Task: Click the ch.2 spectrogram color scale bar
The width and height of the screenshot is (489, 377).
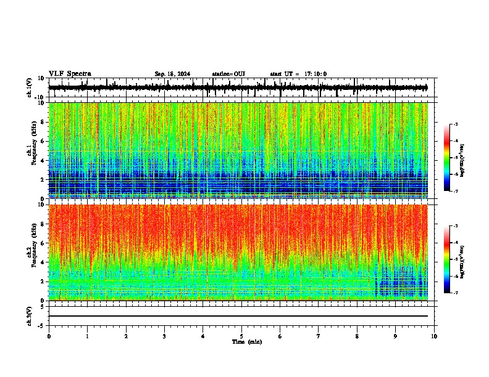Action: [446, 259]
